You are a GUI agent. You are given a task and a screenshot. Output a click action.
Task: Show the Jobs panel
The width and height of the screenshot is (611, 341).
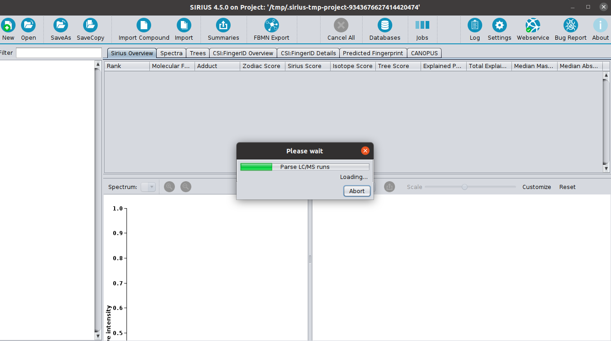pyautogui.click(x=422, y=26)
